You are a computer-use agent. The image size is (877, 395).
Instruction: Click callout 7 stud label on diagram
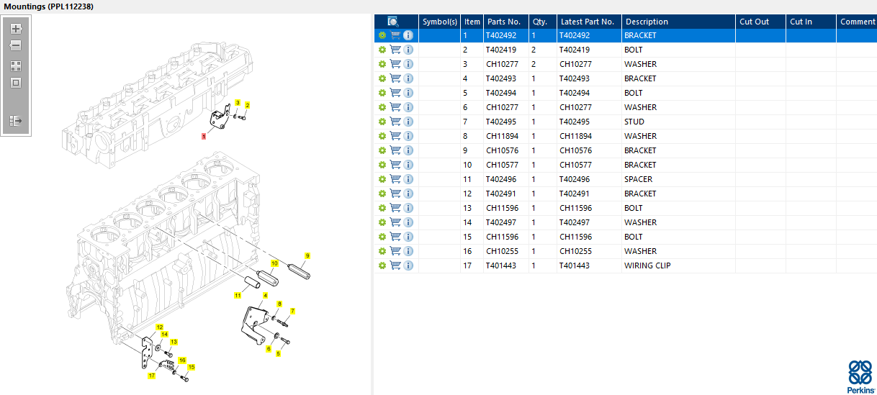(292, 311)
